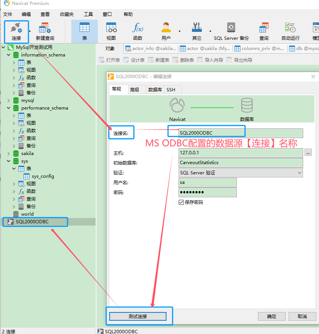This screenshot has width=319, height=334.
Task: Select sys_config table in tree
Action: (x=43, y=176)
